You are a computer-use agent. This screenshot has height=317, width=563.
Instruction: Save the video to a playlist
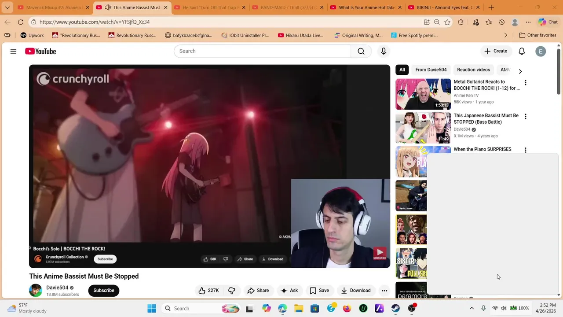pos(319,291)
